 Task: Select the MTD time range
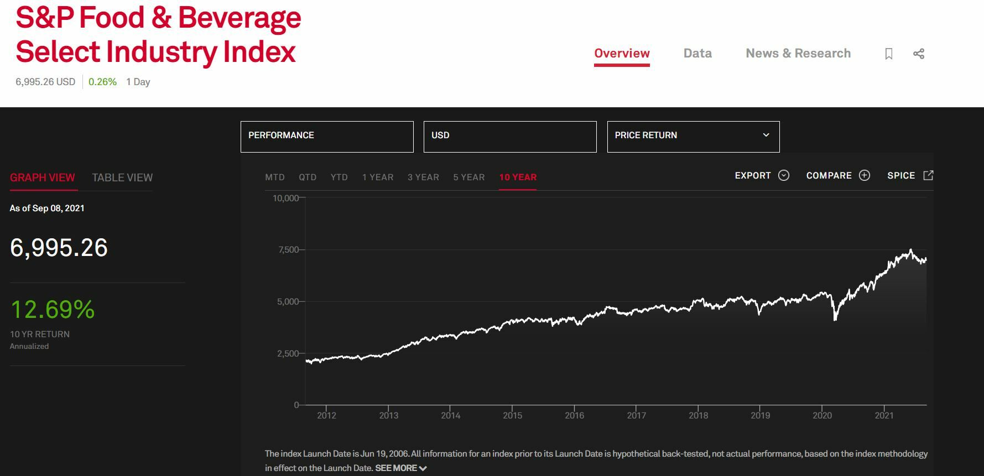[275, 177]
